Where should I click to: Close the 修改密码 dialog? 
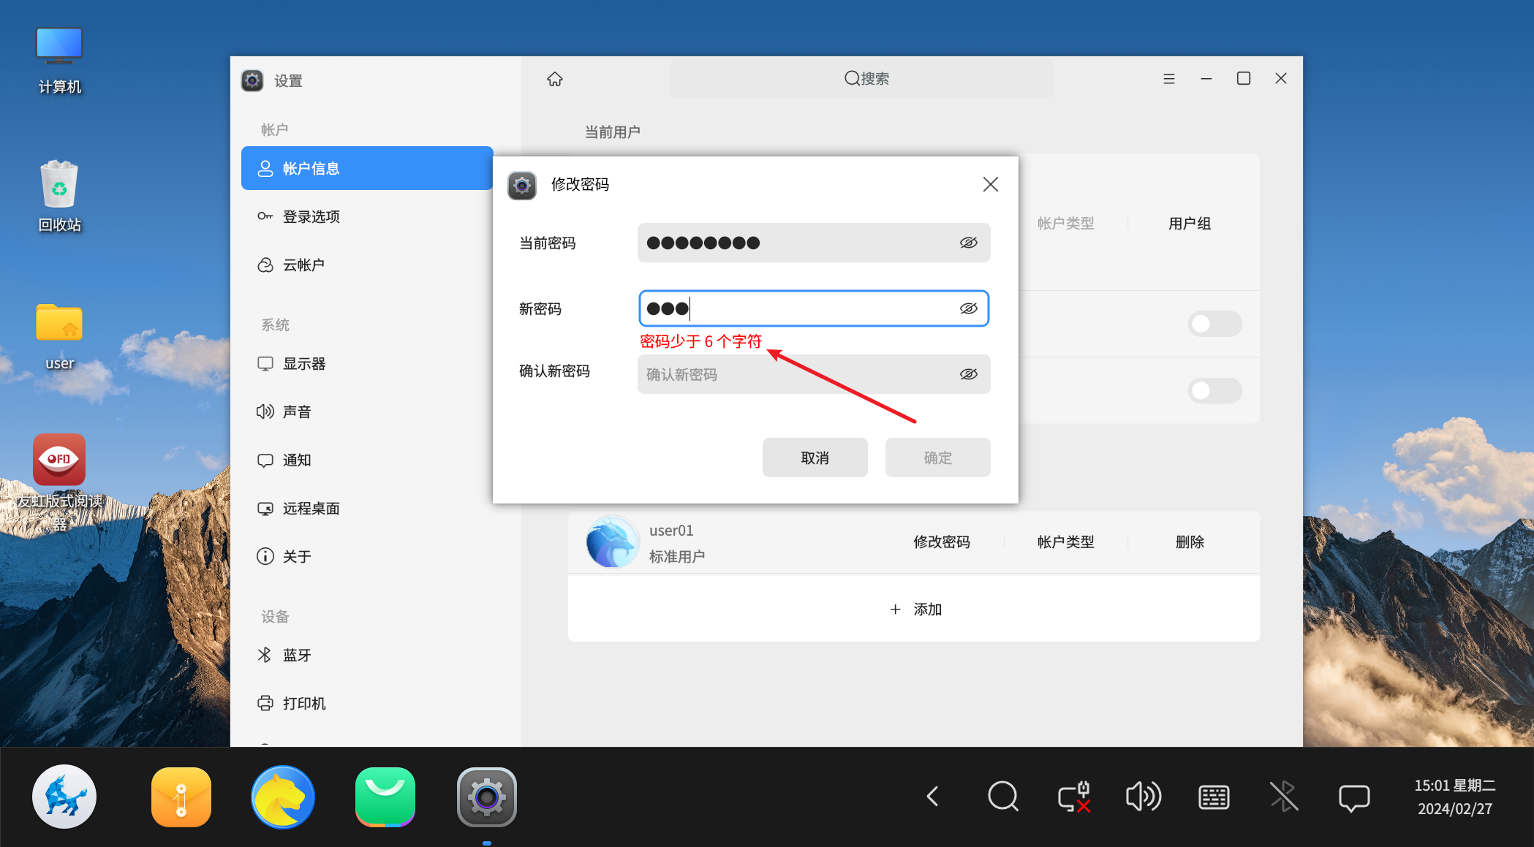pyautogui.click(x=990, y=184)
